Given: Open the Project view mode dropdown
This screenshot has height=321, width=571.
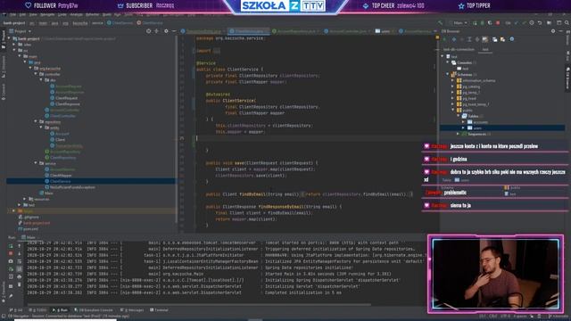Looking at the screenshot, I should pyautogui.click(x=21, y=31).
